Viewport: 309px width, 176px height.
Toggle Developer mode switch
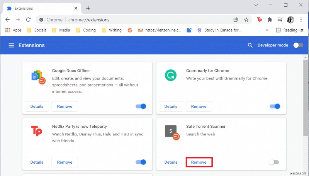click(x=298, y=45)
